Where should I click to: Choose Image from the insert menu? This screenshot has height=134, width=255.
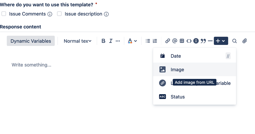[195, 69]
